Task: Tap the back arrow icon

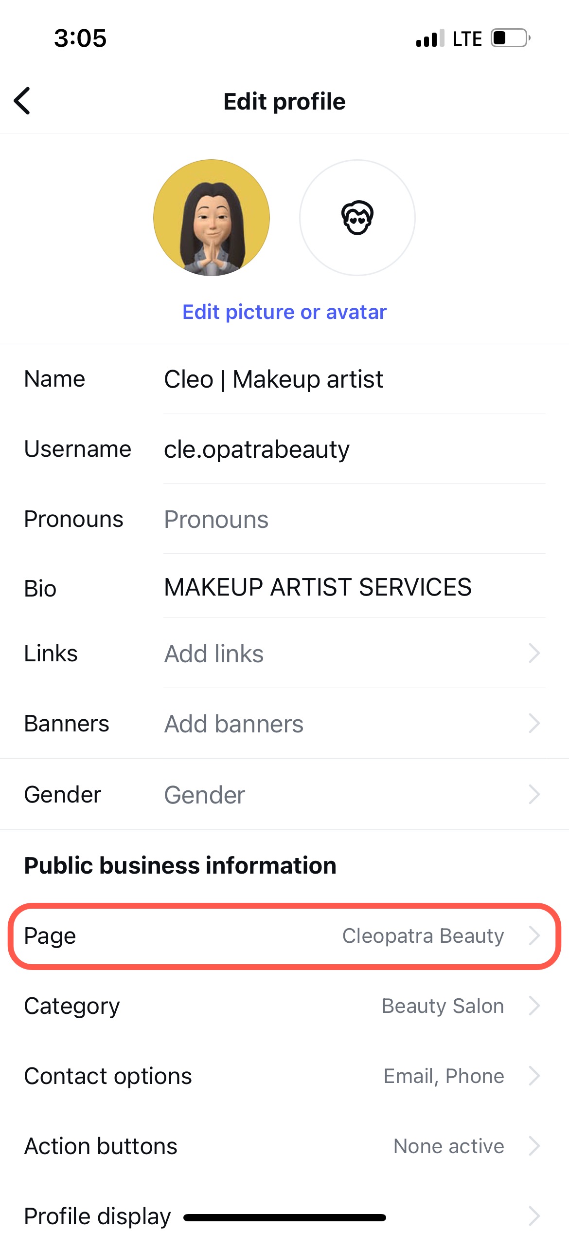Action: 22,101
